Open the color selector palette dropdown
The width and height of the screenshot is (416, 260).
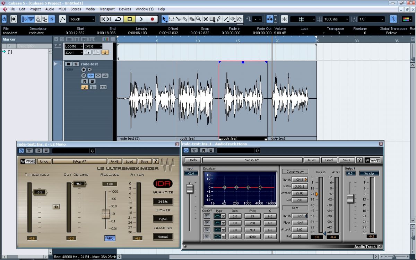pos(407,19)
